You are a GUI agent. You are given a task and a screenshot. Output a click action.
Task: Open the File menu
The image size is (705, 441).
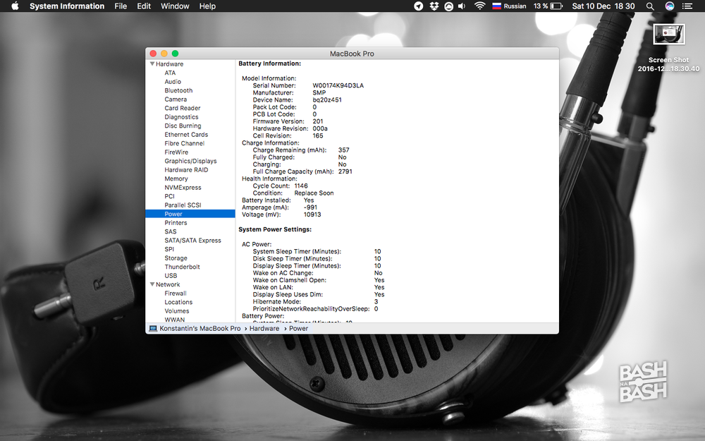pos(121,6)
